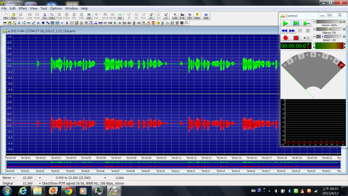Open the Cues points tool

tap(175, 16)
